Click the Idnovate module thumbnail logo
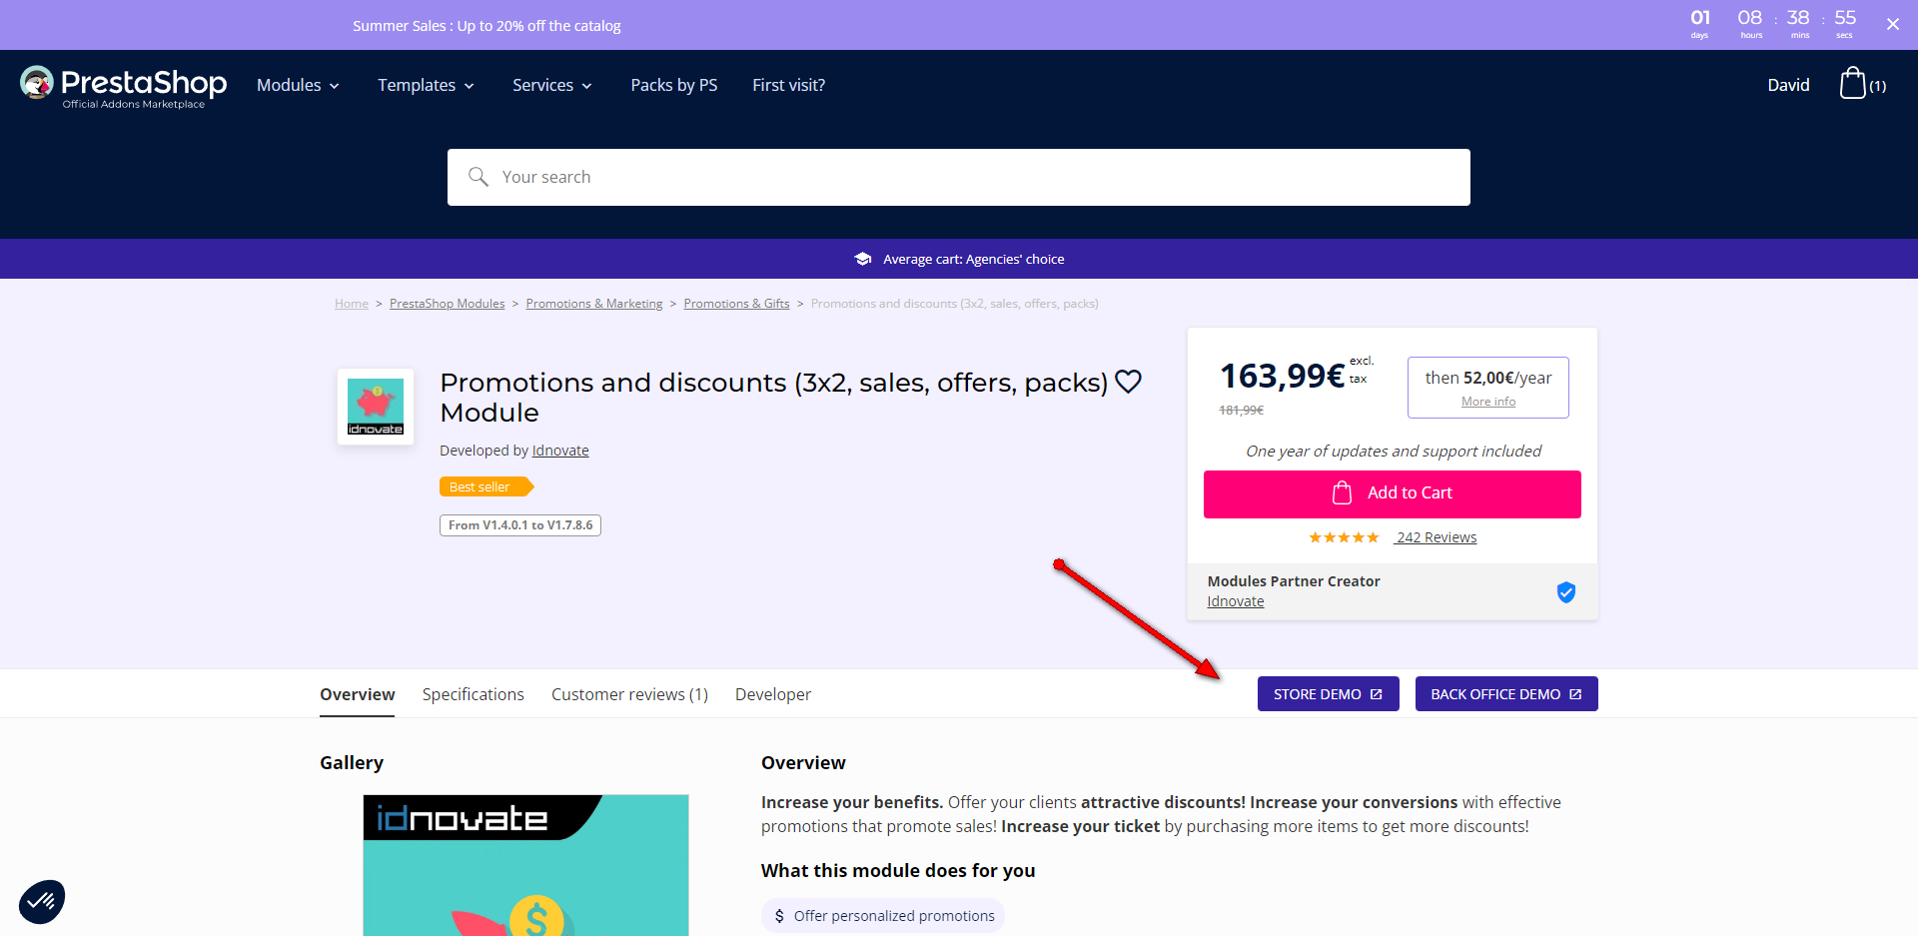 (376, 407)
